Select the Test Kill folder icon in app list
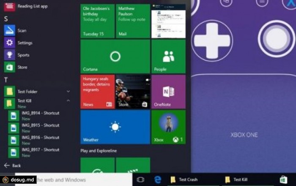 [9, 103]
